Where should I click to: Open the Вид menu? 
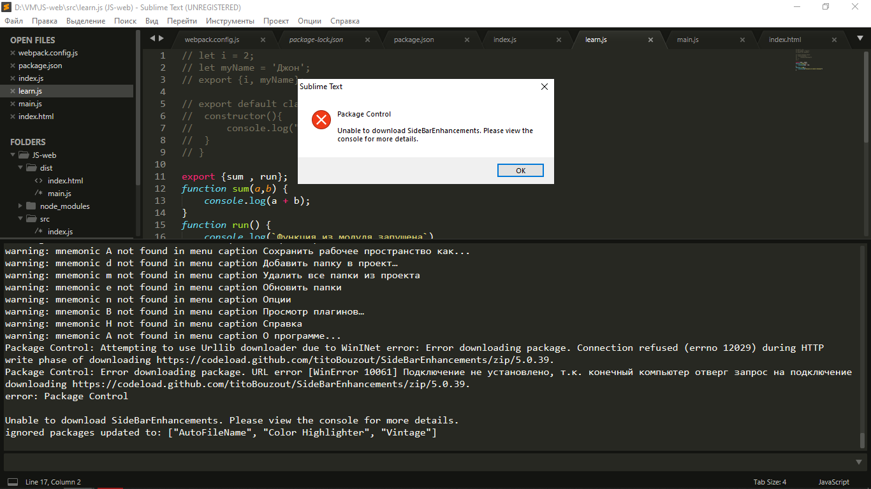(x=152, y=21)
